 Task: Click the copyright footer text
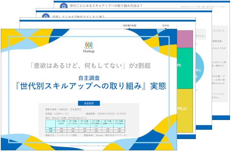[x=89, y=146]
